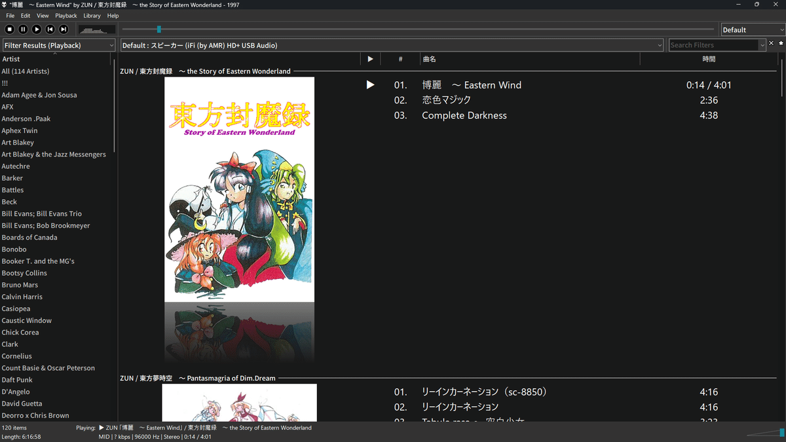Viewport: 786px width, 442px height.
Task: Pause the current track
Action: pyautogui.click(x=23, y=29)
